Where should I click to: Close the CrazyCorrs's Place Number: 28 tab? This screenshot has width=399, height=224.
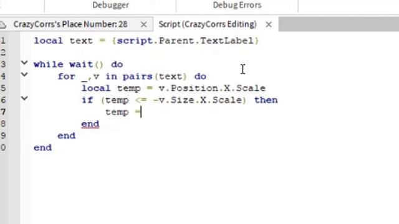143,25
